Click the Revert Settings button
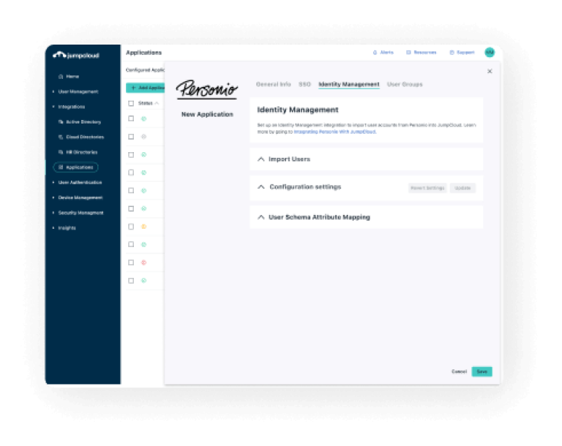 427,188
